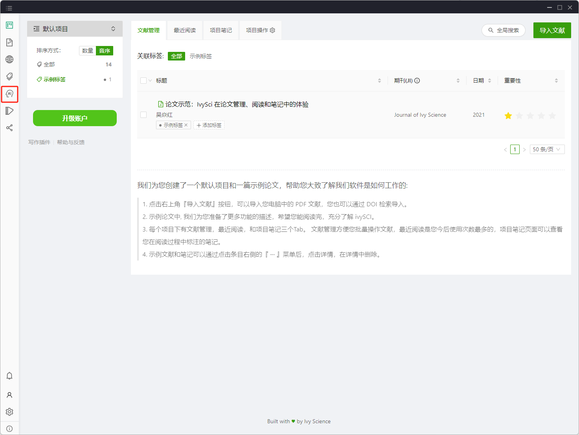Sort by 期刊(JI) column arrows

click(458, 81)
